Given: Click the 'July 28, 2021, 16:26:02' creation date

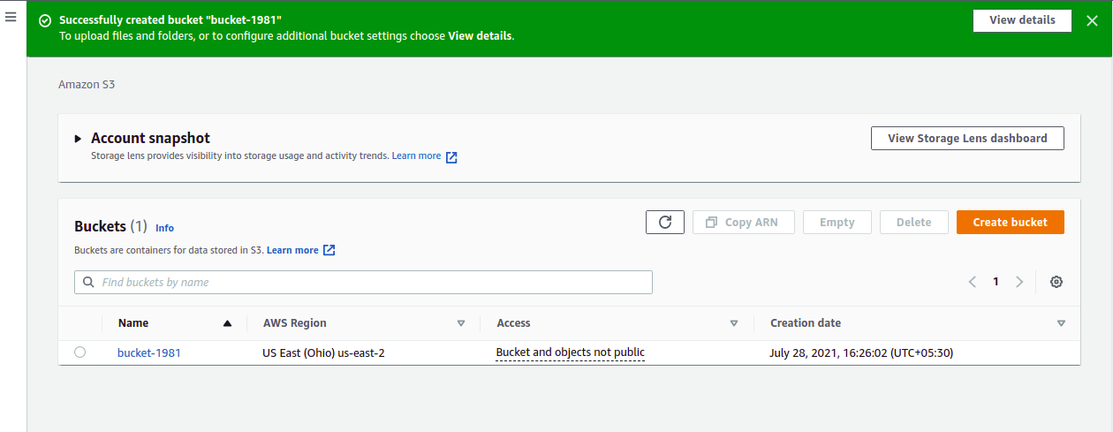Looking at the screenshot, I should point(861,352).
